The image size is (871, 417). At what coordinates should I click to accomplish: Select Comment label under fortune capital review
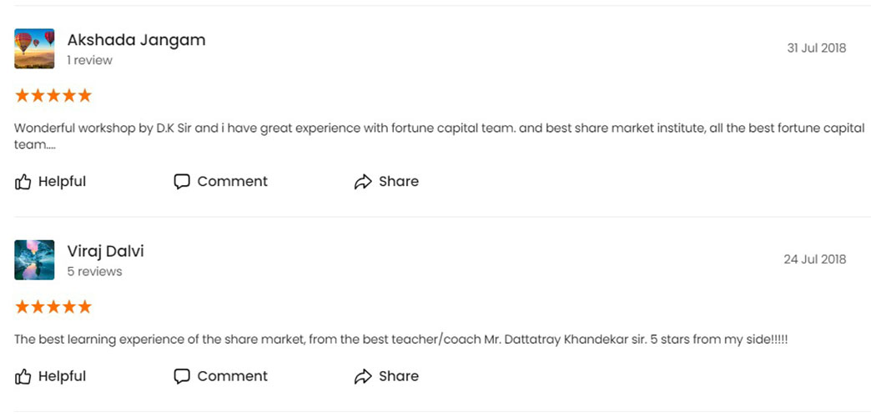[232, 182]
